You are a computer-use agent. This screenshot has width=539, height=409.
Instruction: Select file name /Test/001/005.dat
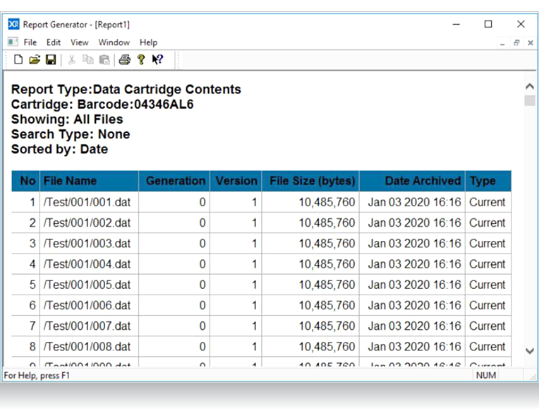click(x=87, y=285)
